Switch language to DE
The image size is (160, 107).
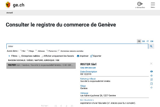pyautogui.click(x=143, y=41)
